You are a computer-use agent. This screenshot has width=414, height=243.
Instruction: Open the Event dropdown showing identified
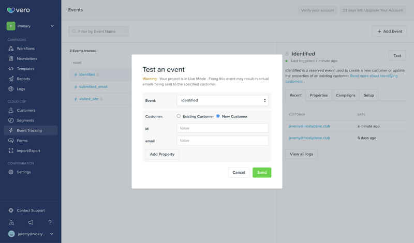(x=223, y=100)
